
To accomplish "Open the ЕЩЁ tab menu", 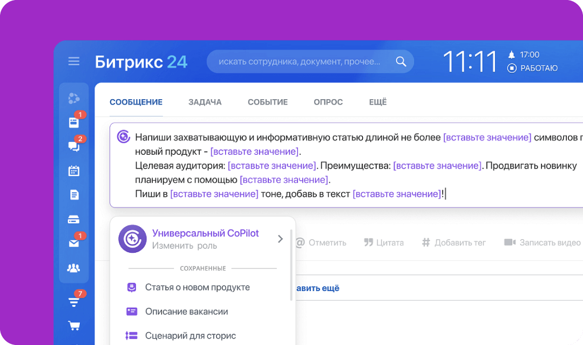I will coord(378,102).
